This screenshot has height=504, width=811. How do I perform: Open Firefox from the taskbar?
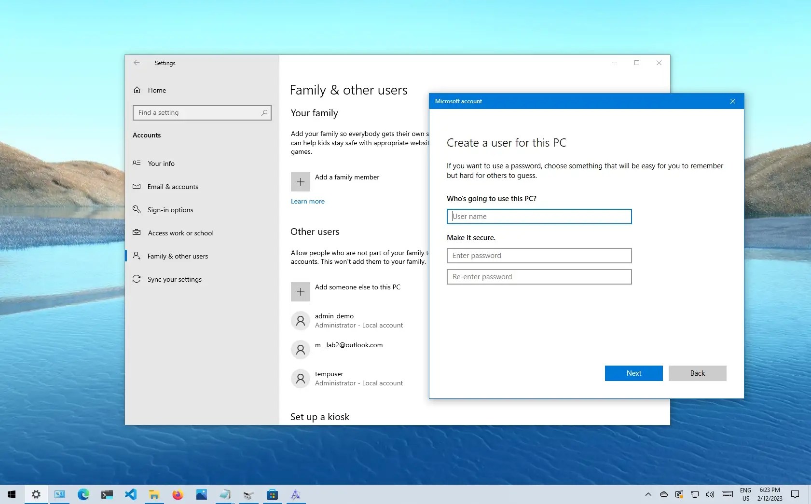[x=178, y=494]
